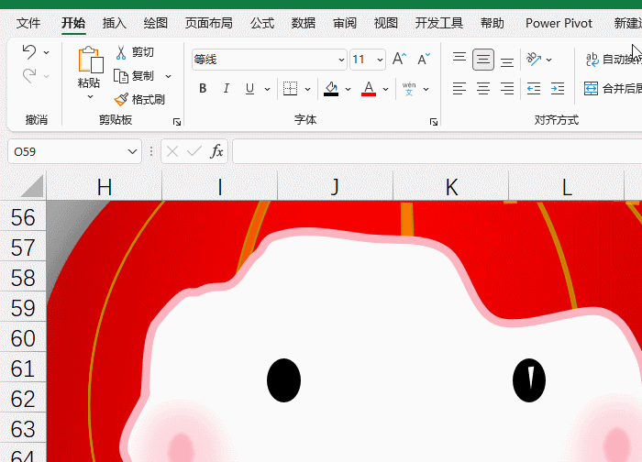Click the Select All corner triangle
The height and width of the screenshot is (462, 642).
point(31,186)
